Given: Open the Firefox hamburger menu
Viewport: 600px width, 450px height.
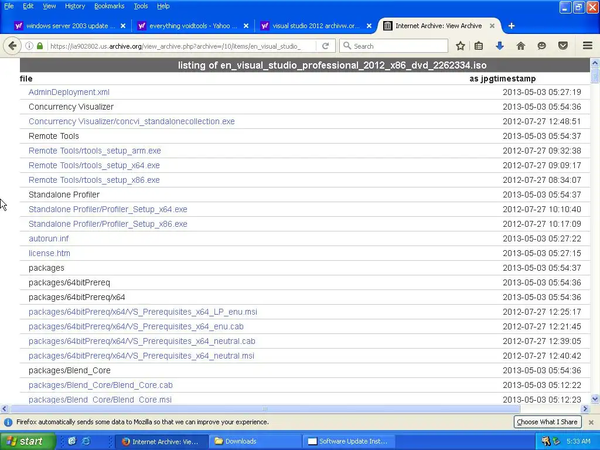Looking at the screenshot, I should tap(588, 46).
